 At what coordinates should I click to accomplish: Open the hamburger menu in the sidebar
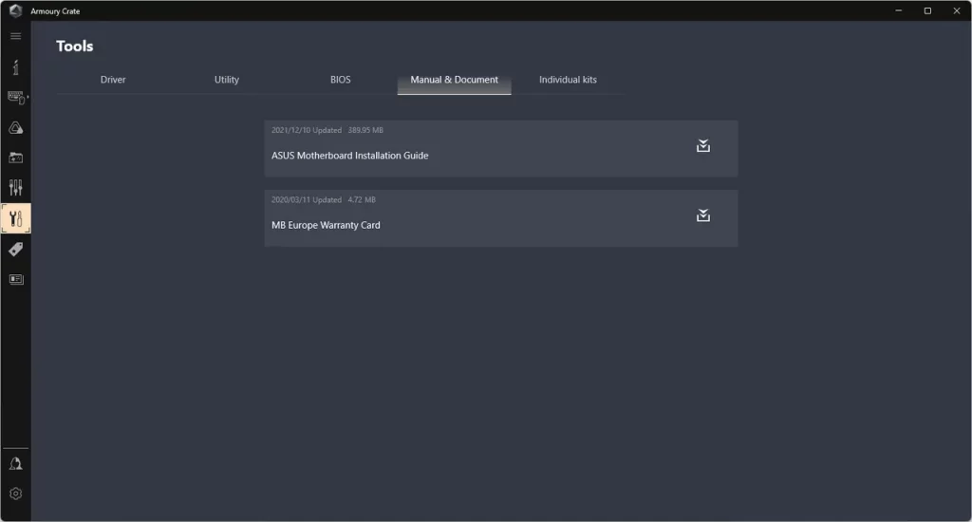click(15, 36)
